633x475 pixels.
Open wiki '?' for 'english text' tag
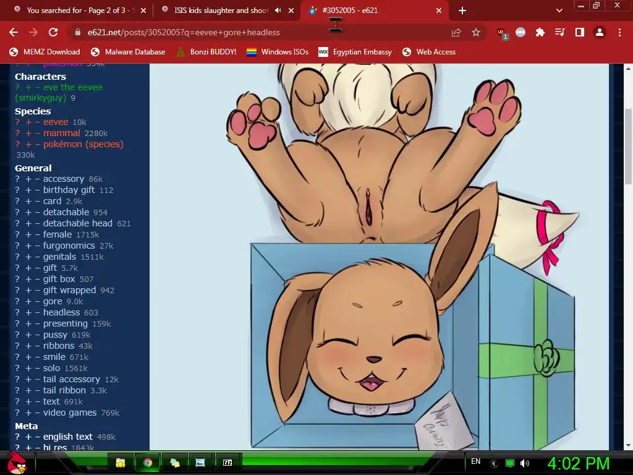click(x=17, y=437)
